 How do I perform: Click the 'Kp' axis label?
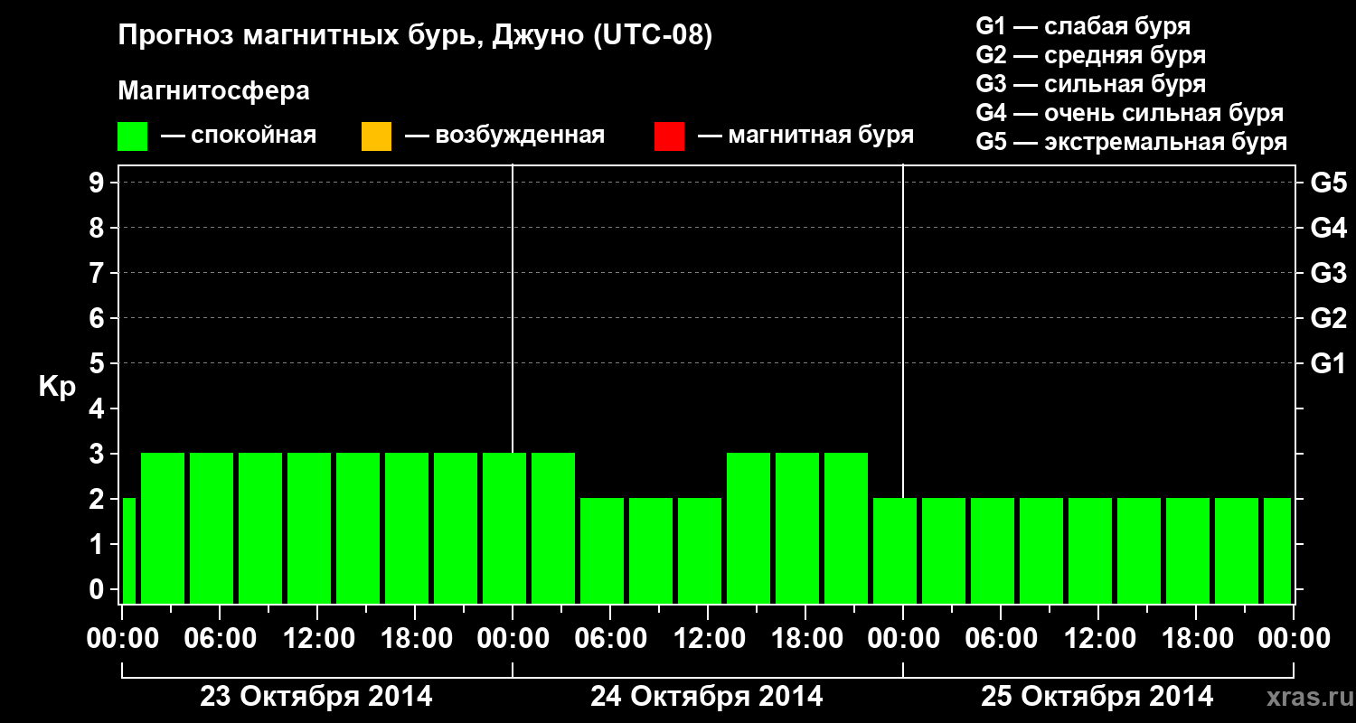57,387
